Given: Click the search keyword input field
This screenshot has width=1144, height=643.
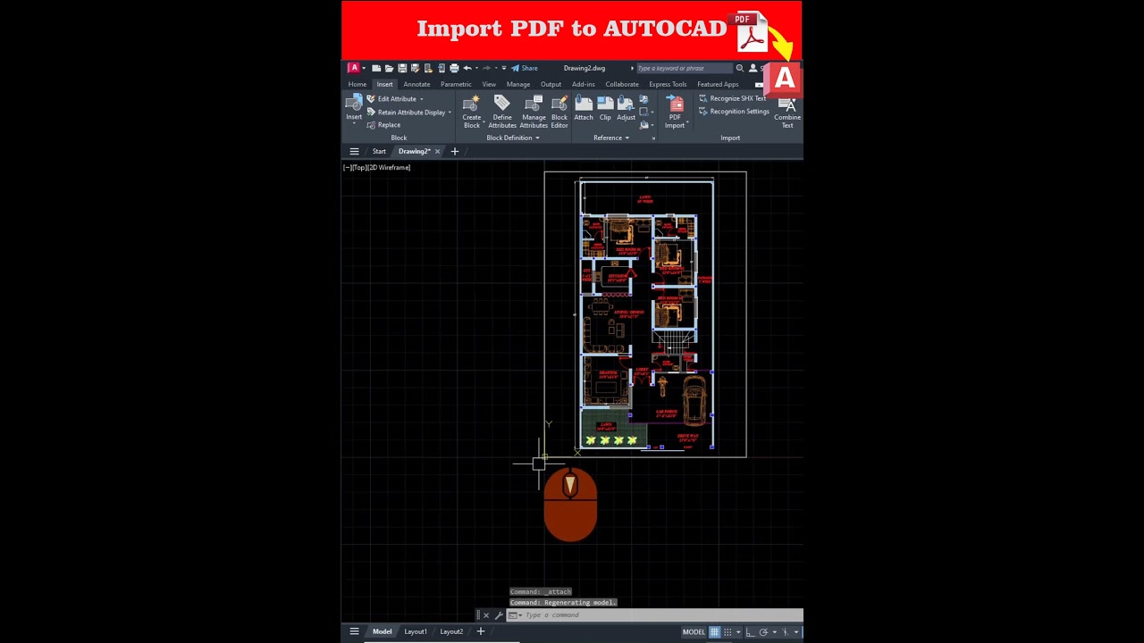Looking at the screenshot, I should pos(685,68).
